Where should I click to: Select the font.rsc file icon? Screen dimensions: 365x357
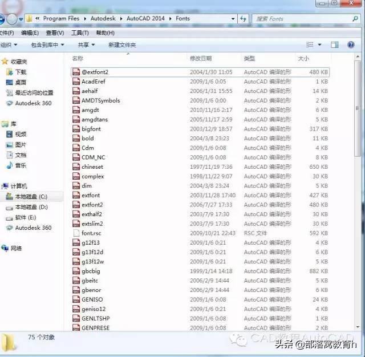pyautogui.click(x=76, y=233)
